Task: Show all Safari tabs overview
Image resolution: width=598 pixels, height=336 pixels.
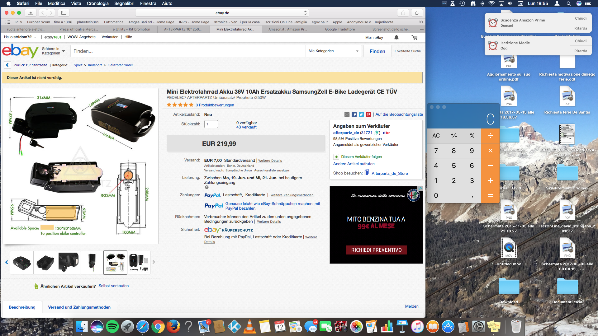Action: pyautogui.click(x=417, y=13)
